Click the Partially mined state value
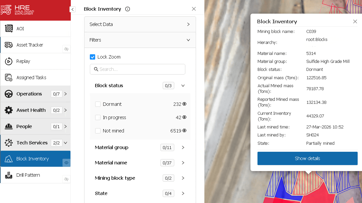Screen dimensions: 362x203 [x=320, y=143]
